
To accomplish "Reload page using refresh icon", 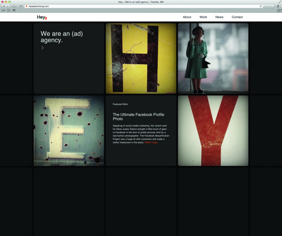I will 261,6.
